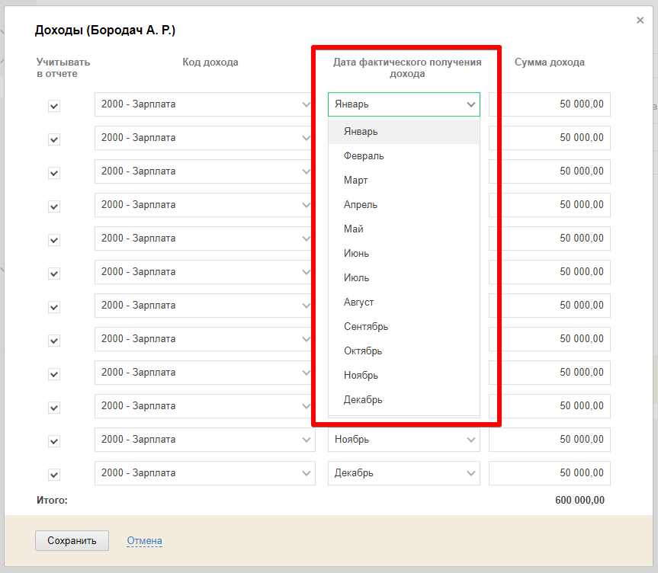Pick Июль in the month list
The image size is (658, 573).
(x=403, y=277)
